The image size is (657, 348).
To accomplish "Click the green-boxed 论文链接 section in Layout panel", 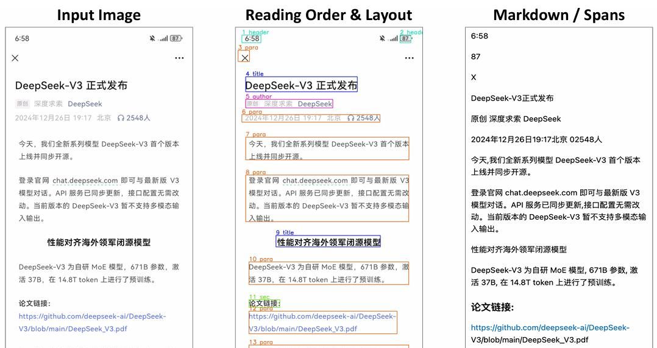I will 263,304.
